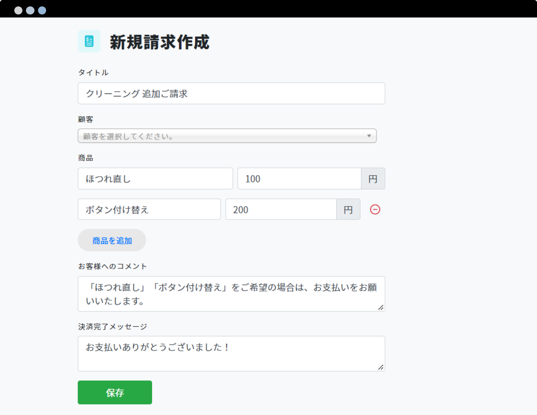The width and height of the screenshot is (537, 415).
Task: Click the red window dot in title bar
Action: (18, 10)
